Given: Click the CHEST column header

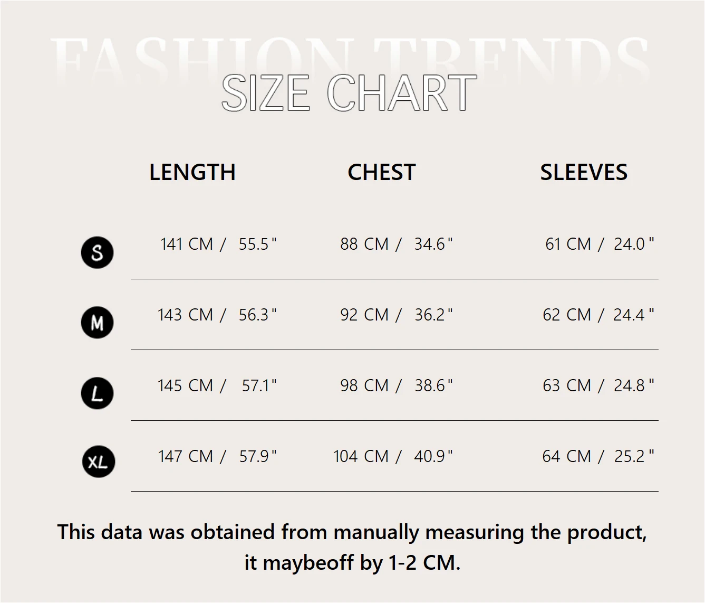Looking at the screenshot, I should point(382,173).
